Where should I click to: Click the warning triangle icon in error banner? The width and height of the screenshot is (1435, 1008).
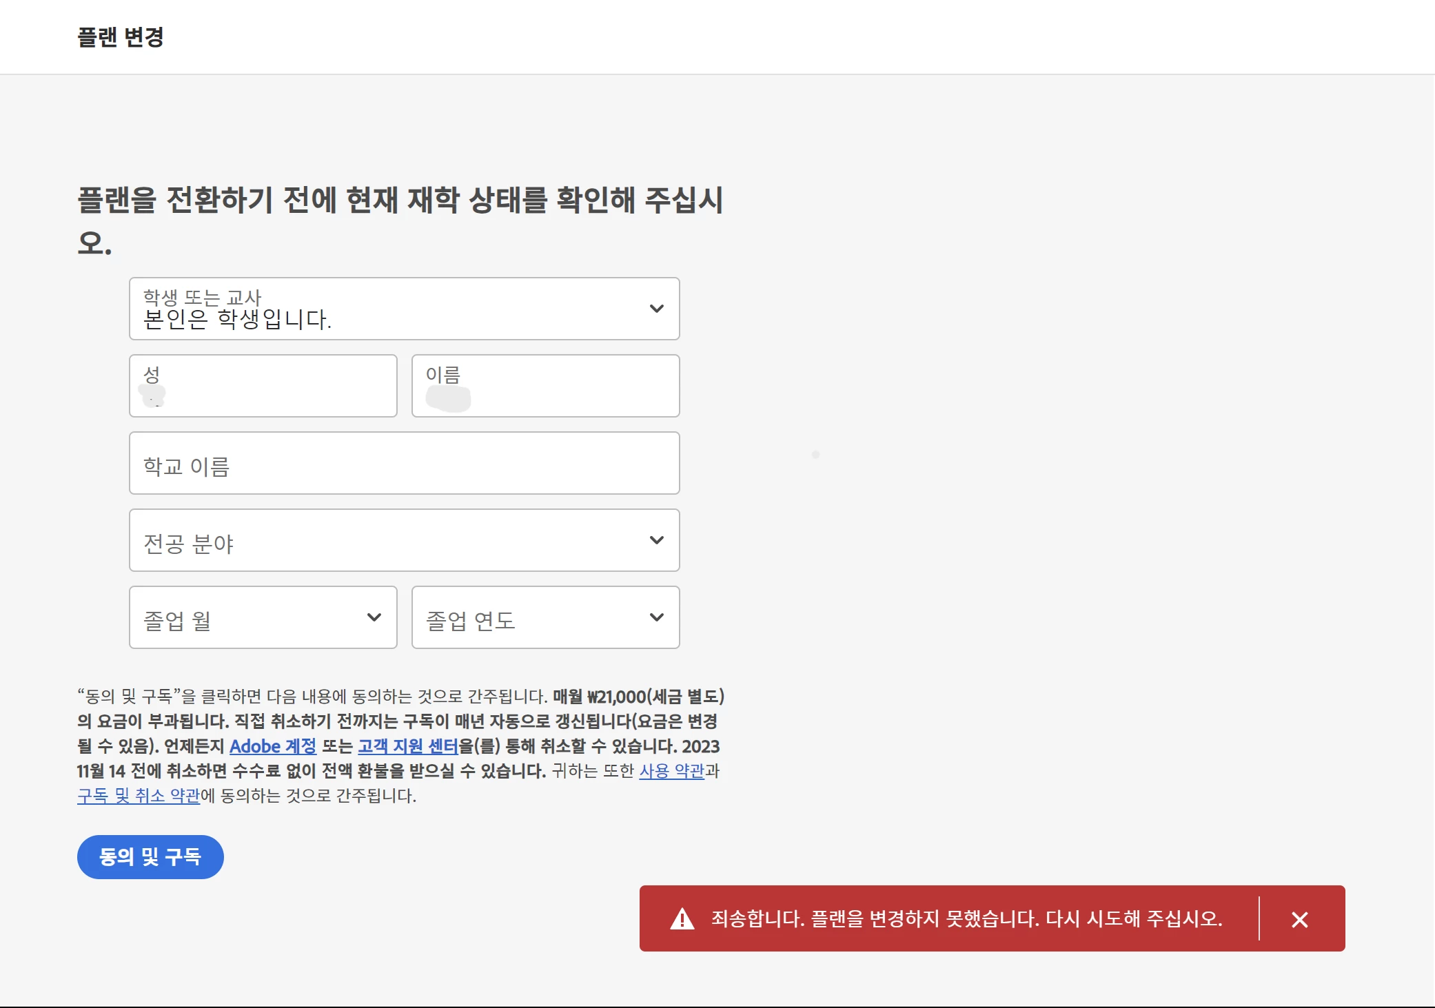(x=682, y=918)
